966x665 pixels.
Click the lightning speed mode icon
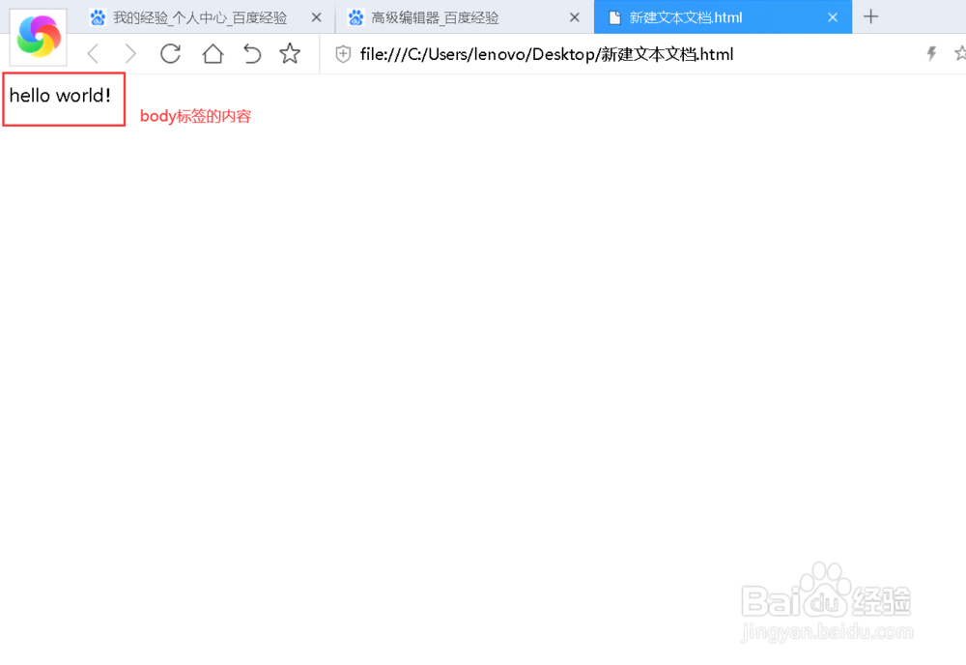click(x=931, y=53)
